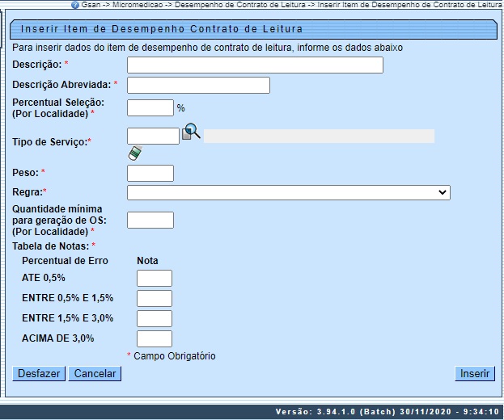
Task: Click the Cancelar button
Action: [95, 373]
